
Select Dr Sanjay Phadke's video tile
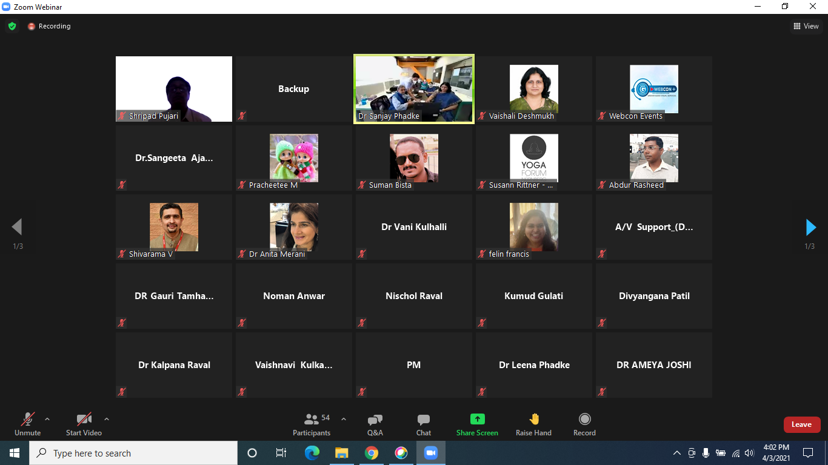(x=413, y=89)
